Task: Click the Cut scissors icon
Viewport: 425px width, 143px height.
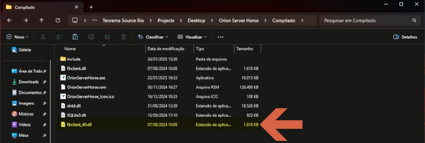Action: click(x=43, y=37)
